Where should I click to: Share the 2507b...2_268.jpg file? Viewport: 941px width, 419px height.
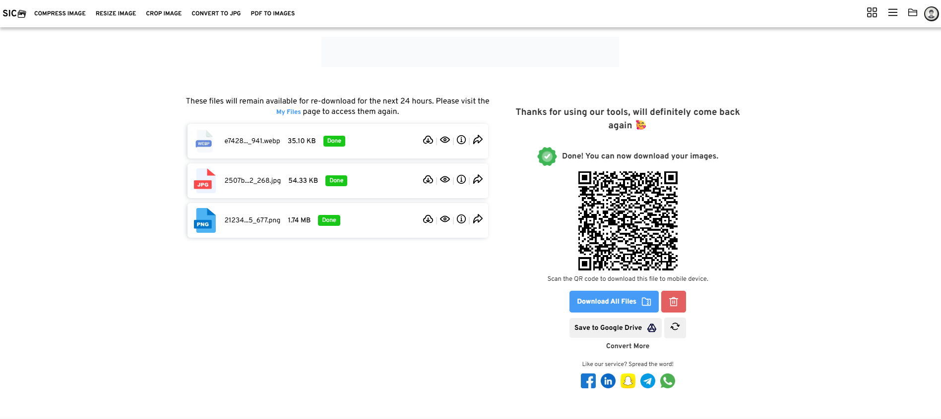(x=478, y=180)
